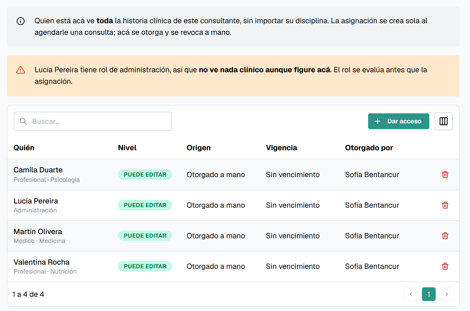470x311 pixels.
Task: Sort by the Otorgado por column header
Action: pos(369,148)
